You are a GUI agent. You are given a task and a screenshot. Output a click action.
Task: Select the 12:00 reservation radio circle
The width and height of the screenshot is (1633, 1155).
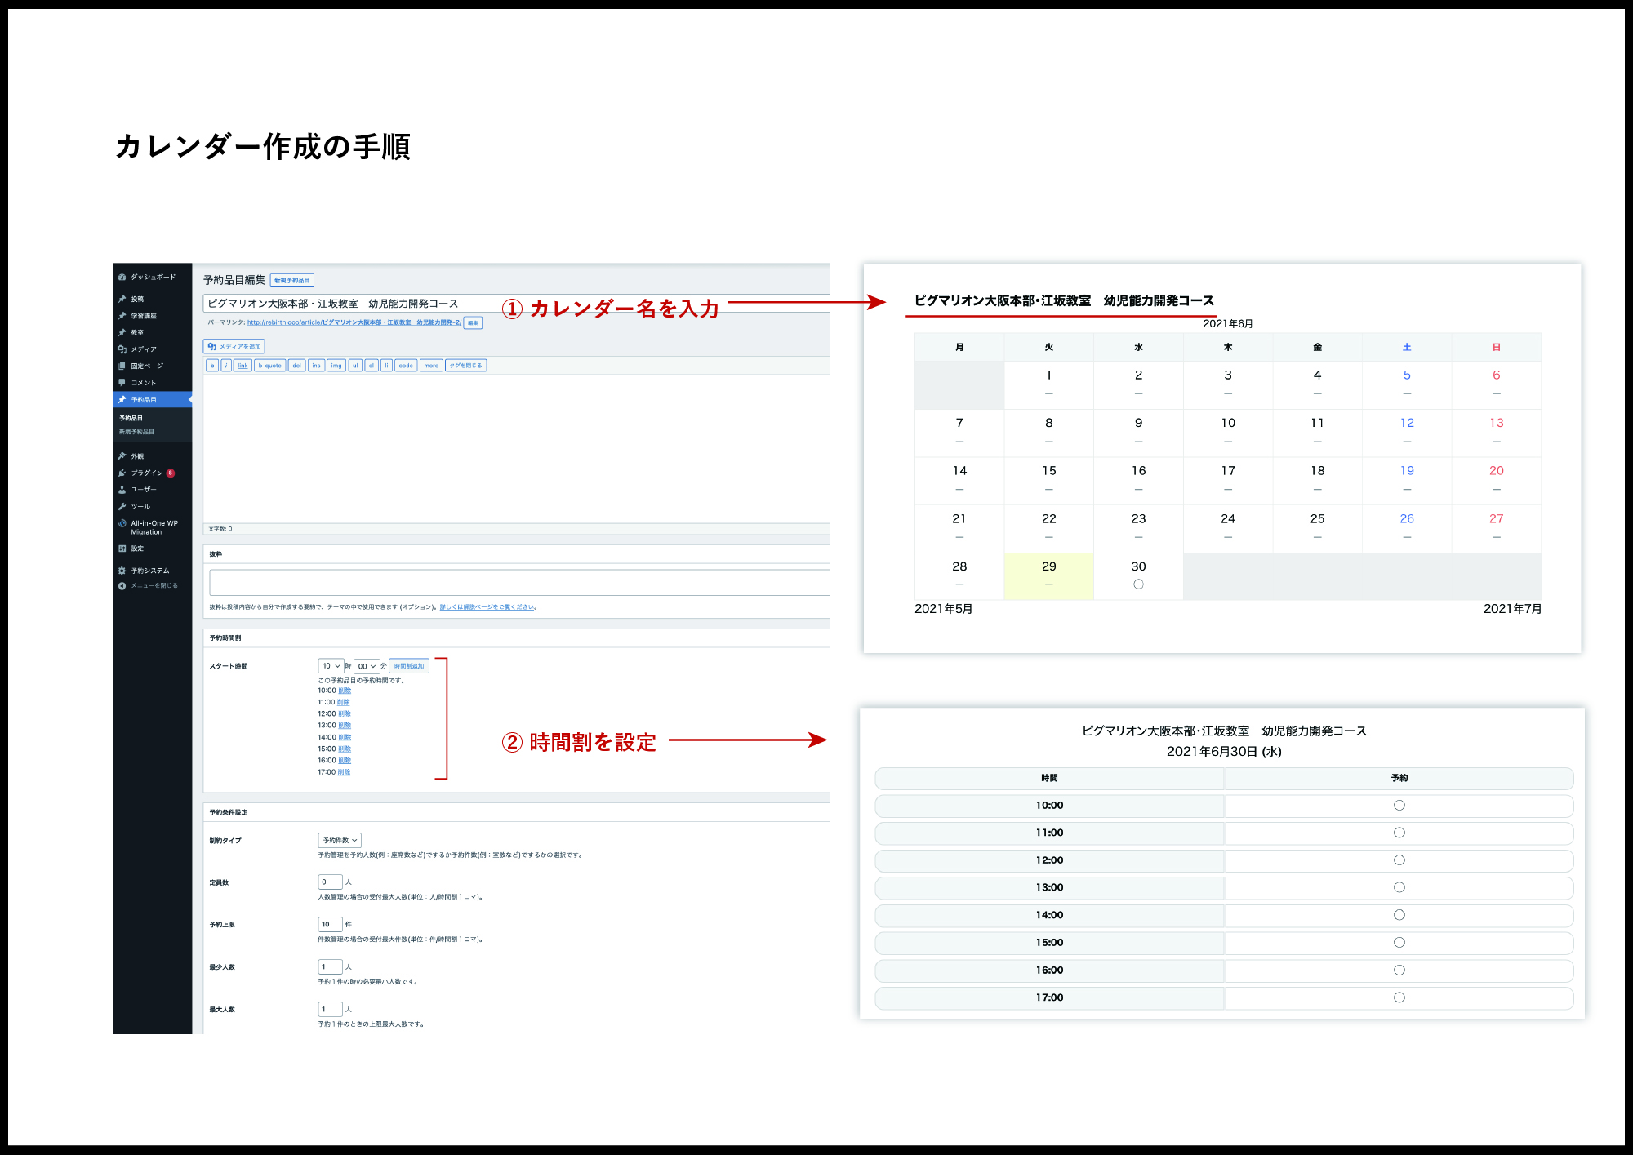[x=1399, y=860]
